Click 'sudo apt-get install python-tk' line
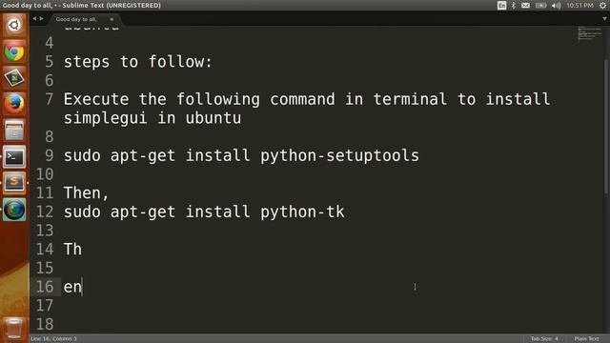This screenshot has width=610, height=343. (x=204, y=212)
